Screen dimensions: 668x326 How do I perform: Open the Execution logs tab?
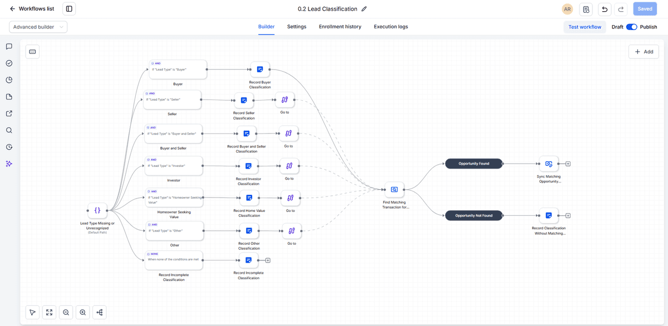[x=391, y=27]
